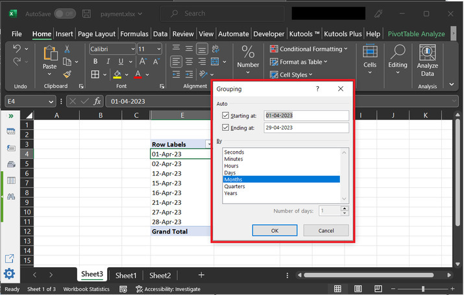This screenshot has width=464, height=295.
Task: Open the Cells group icon
Action: [370, 51]
